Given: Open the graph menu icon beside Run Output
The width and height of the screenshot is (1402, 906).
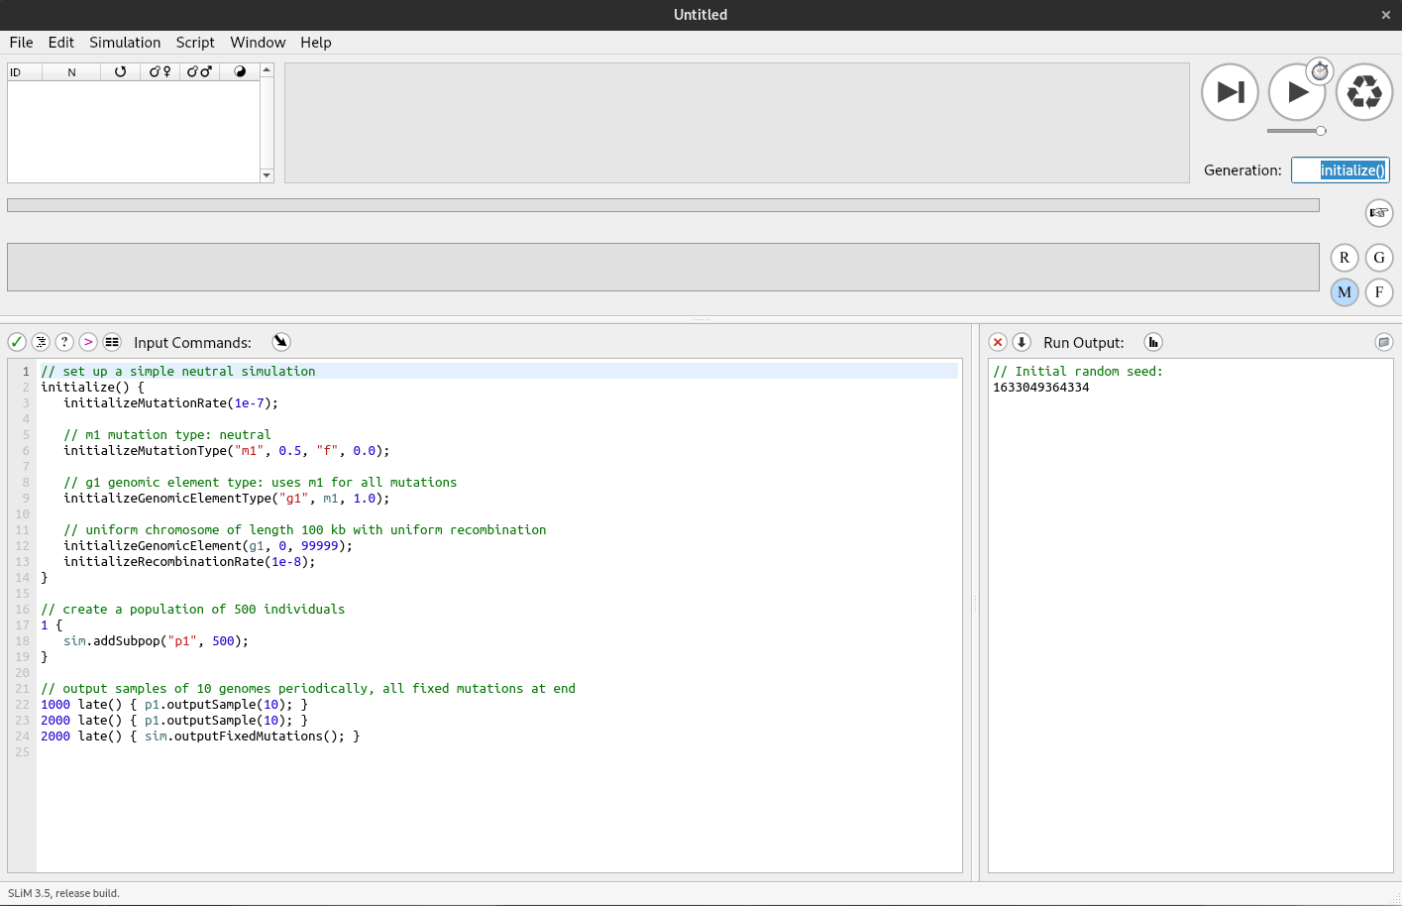Looking at the screenshot, I should pyautogui.click(x=1153, y=342).
